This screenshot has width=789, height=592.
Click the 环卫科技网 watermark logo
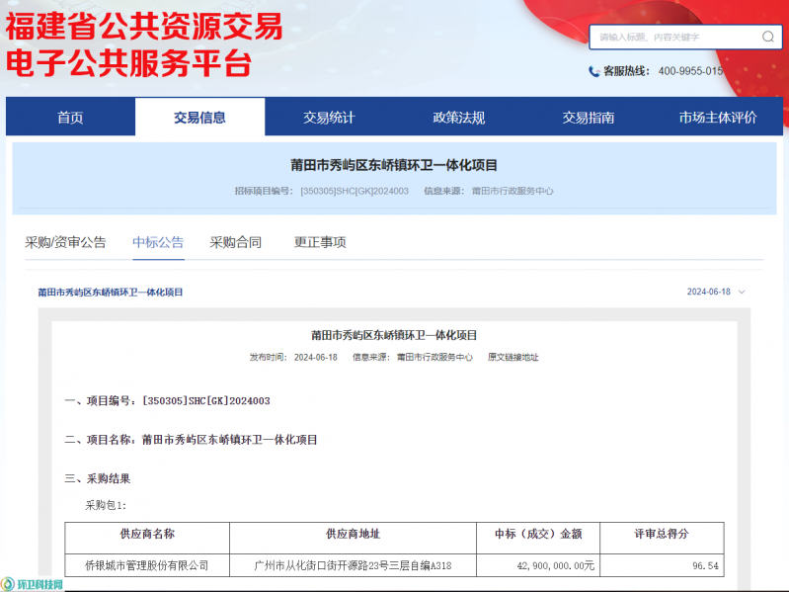click(x=33, y=584)
